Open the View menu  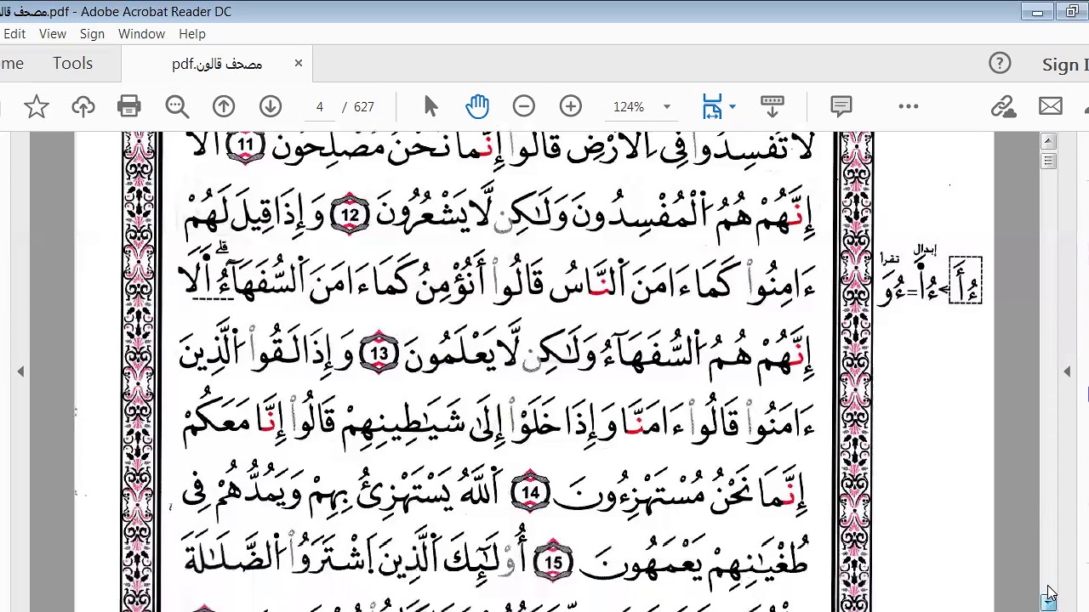click(x=53, y=34)
